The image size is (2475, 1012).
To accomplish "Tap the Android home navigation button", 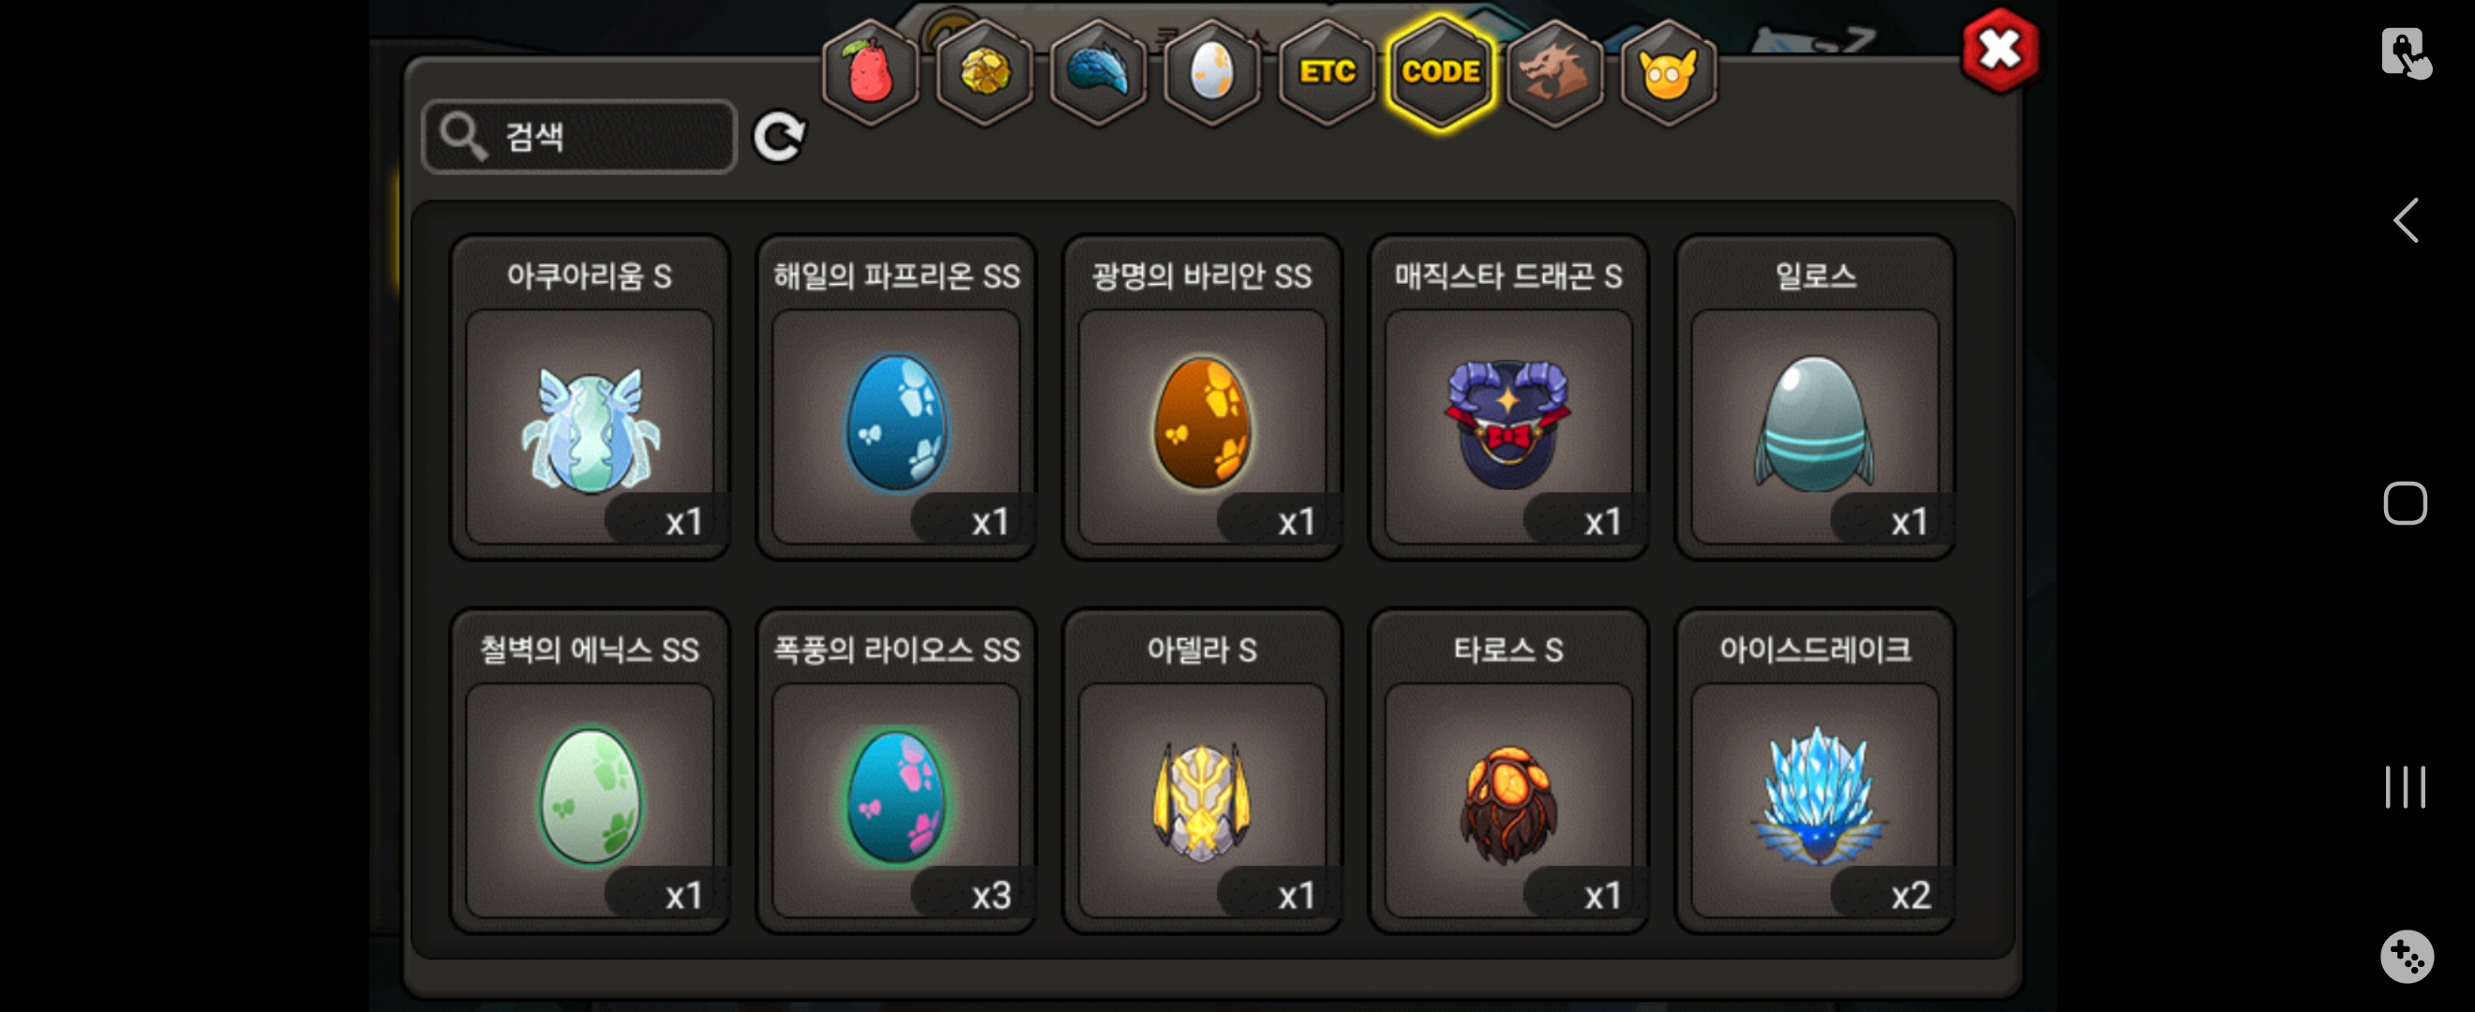I will tap(2405, 503).
